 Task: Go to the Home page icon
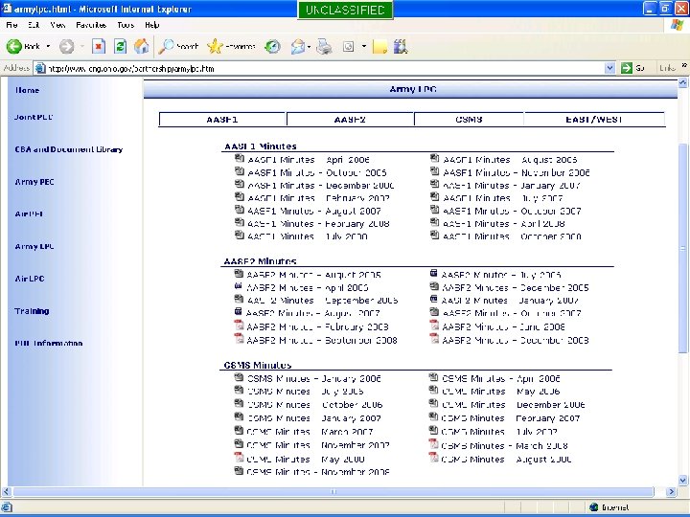tap(142, 46)
